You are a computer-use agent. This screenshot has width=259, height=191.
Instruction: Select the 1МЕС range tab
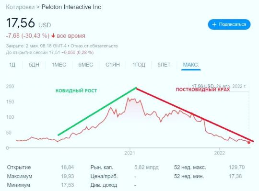click(59, 65)
